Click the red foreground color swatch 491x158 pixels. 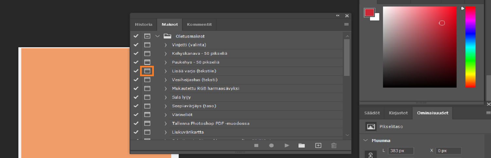coord(369,13)
